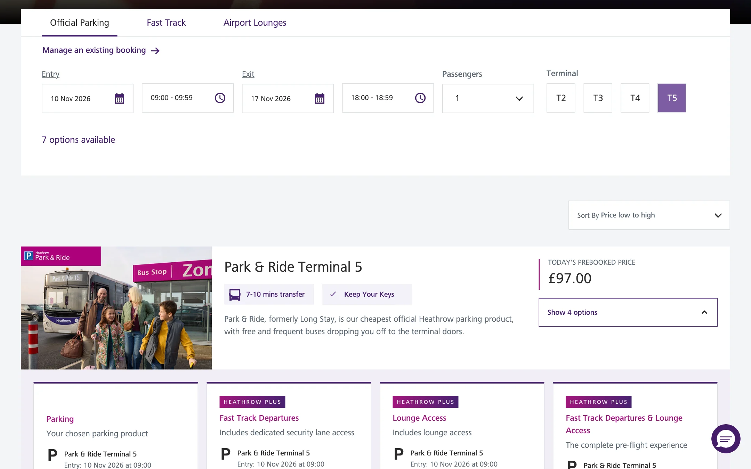Click the £97.00 price
Viewport: 751px width, 469px height.
pos(570,278)
